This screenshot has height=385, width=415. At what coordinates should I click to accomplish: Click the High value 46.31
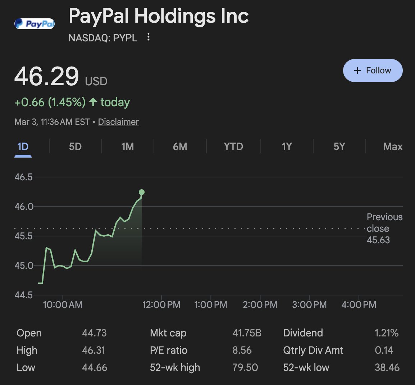[94, 350]
